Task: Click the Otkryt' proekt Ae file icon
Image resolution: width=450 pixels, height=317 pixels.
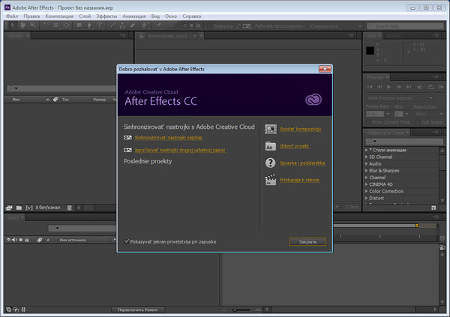Action: 271,146
